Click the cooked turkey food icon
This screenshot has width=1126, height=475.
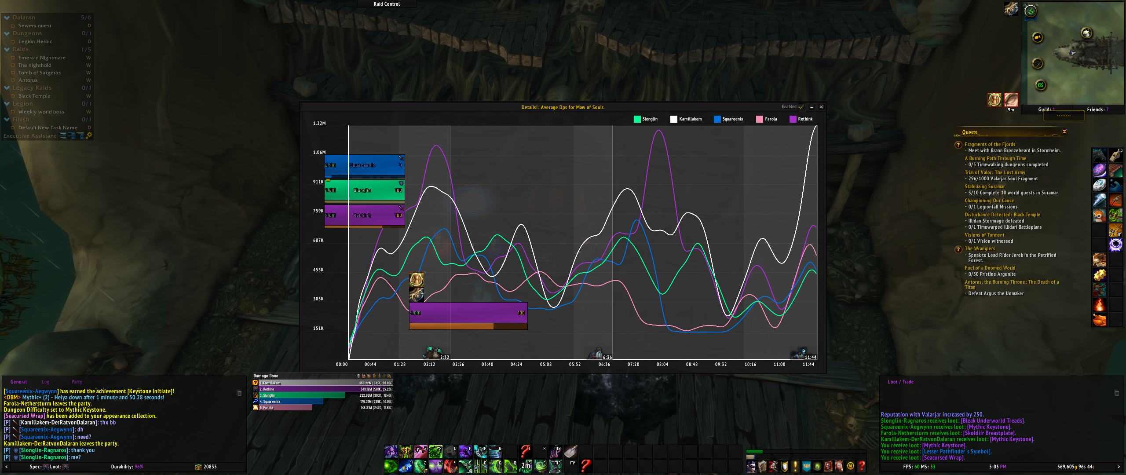point(1100,320)
